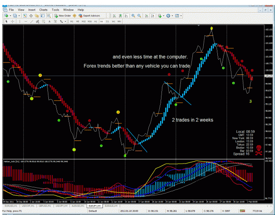Open the Arrows objects icon
The height and width of the screenshot is (215, 275).
click(x=62, y=22)
